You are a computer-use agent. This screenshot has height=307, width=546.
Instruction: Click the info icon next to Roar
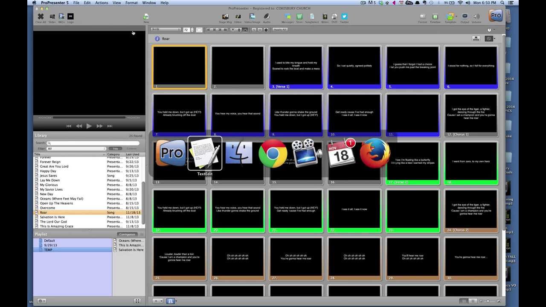tap(157, 39)
